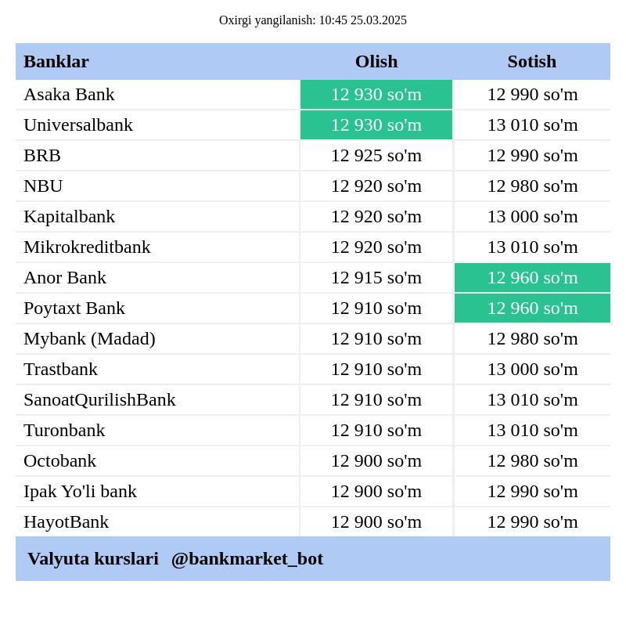Choose the Mikrokreditbank row name
Screen dimensions: 626x617
point(87,247)
